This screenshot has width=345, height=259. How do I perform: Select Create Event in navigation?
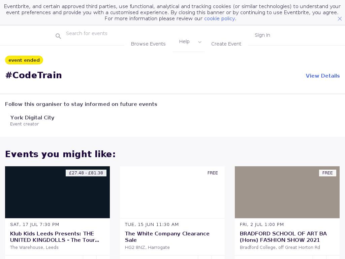pos(226,44)
